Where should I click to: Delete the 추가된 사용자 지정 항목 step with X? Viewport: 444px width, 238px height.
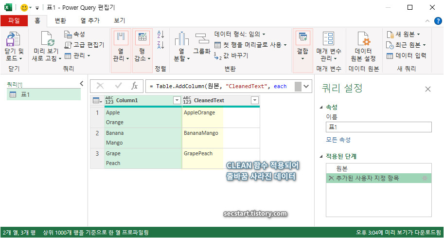[331, 178]
